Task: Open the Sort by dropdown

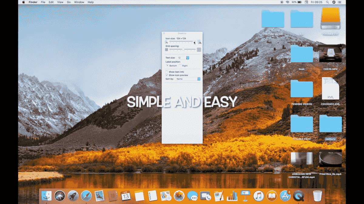Action: [x=199, y=79]
